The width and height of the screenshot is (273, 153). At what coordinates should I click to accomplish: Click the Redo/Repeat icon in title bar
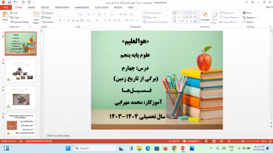click(x=23, y=2)
